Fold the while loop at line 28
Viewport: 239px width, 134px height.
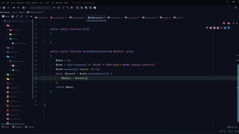(x=44, y=74)
